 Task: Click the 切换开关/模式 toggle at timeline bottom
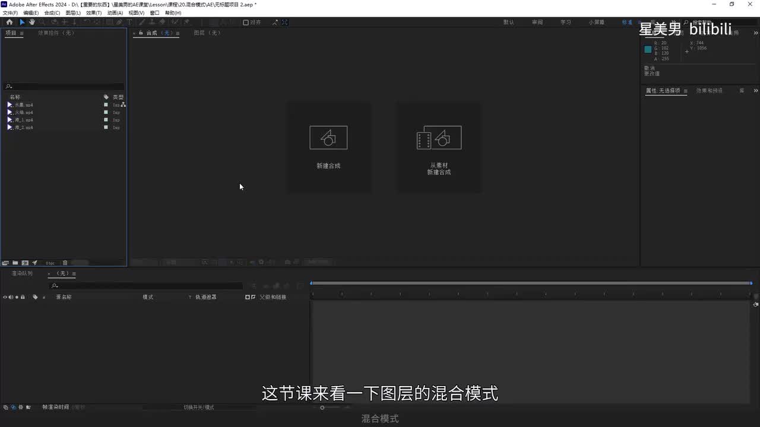click(199, 407)
